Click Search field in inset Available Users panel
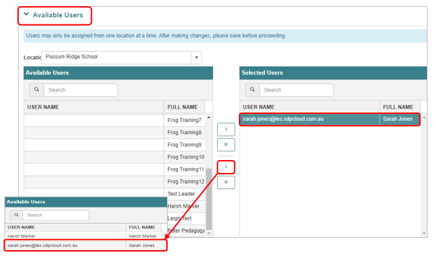 point(56,215)
